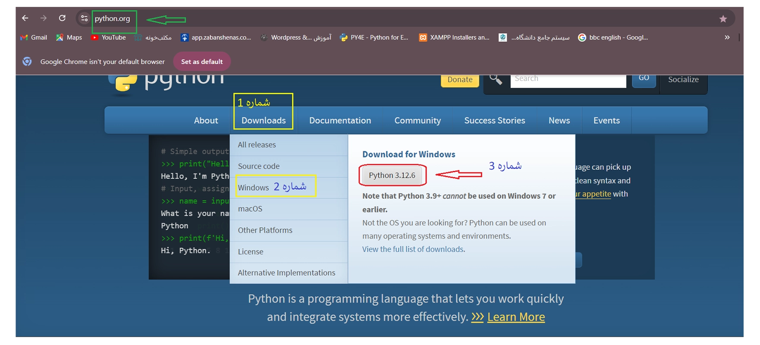Click the GO search button

[644, 81]
